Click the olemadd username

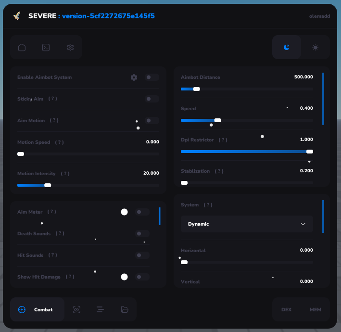pos(319,16)
